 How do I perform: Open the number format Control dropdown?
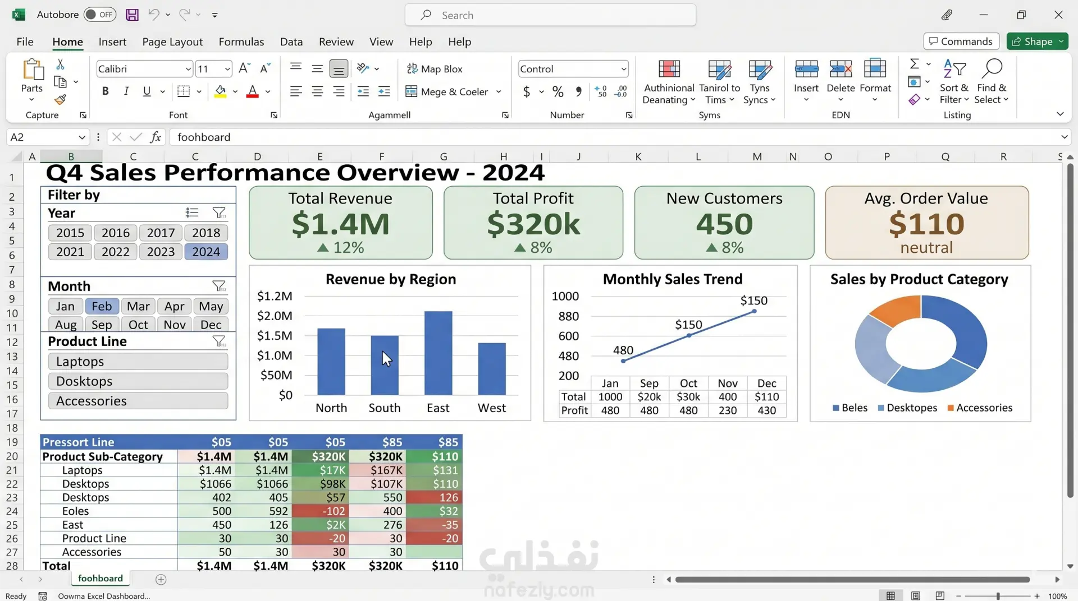(x=623, y=69)
